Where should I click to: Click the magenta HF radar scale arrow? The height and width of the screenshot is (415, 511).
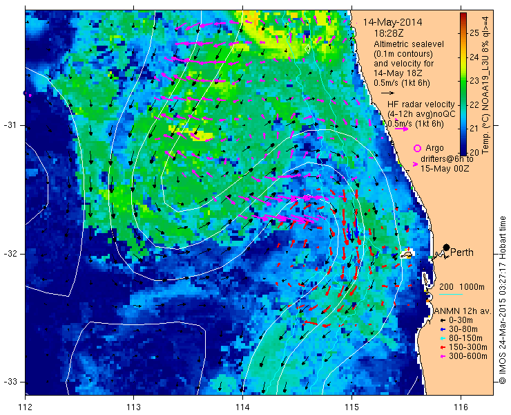pyautogui.click(x=401, y=129)
